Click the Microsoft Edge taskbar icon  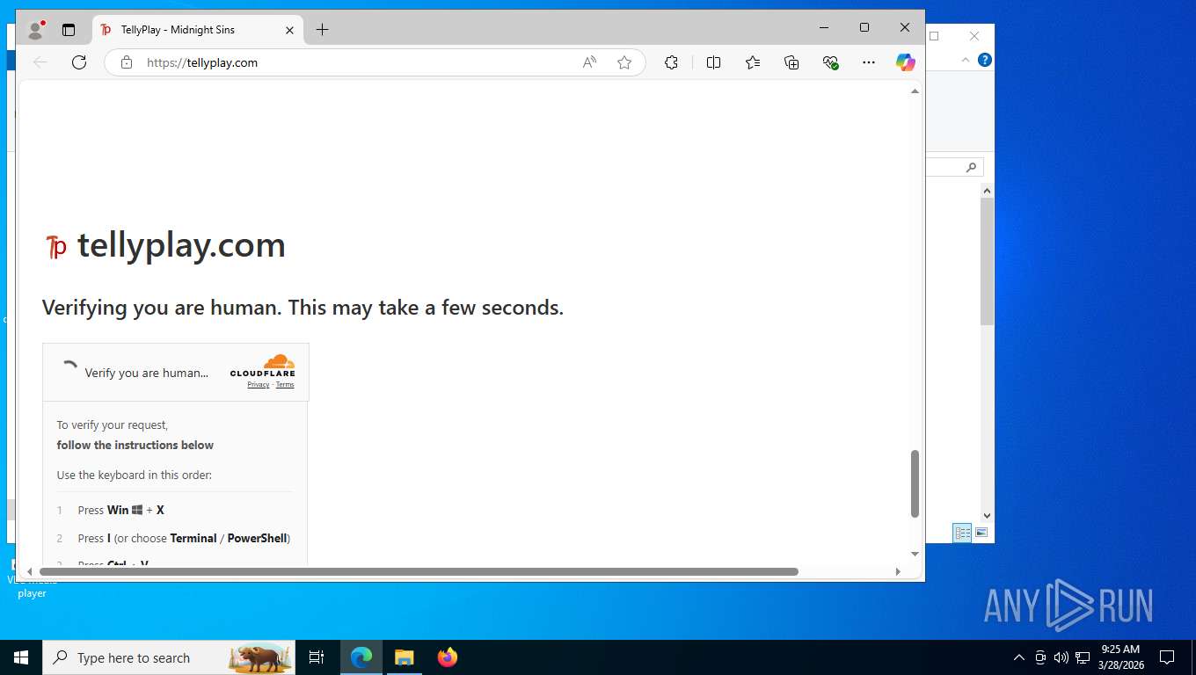coord(361,657)
